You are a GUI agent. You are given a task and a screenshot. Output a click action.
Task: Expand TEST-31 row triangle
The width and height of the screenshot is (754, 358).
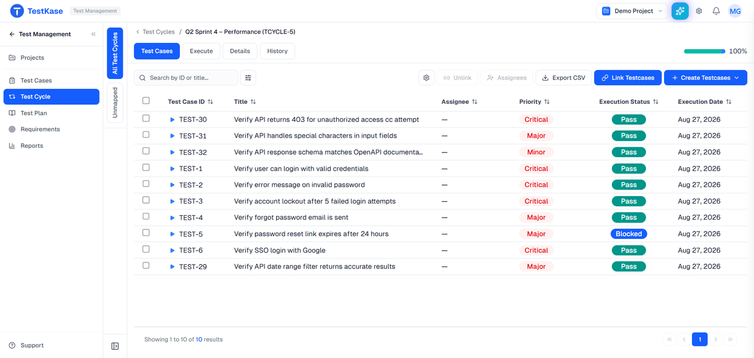point(172,136)
